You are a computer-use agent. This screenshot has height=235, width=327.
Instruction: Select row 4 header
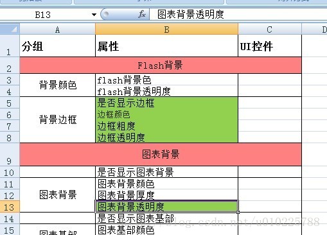click(x=10, y=91)
